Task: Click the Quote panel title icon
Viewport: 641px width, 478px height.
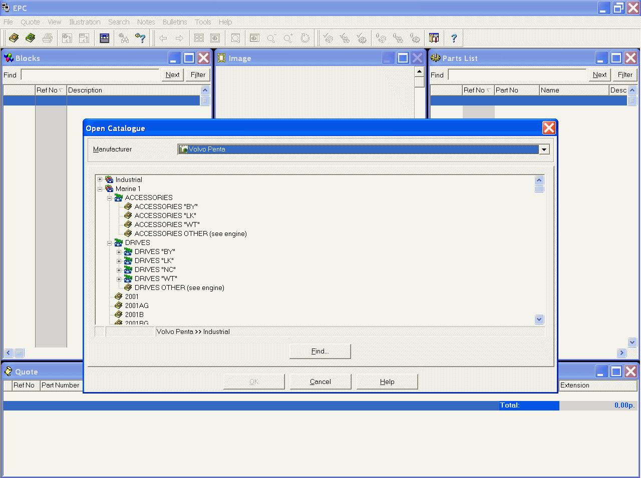Action: tap(9, 371)
